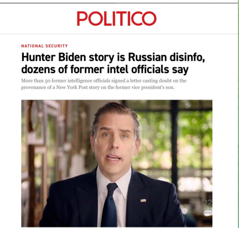Click the letter P in the POLITICO logo
The width and height of the screenshot is (239, 228).
pyautogui.click(x=82, y=18)
